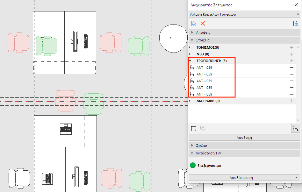
Task: Click the green Επεξεργάσιμο status indicator
Action: point(193,166)
